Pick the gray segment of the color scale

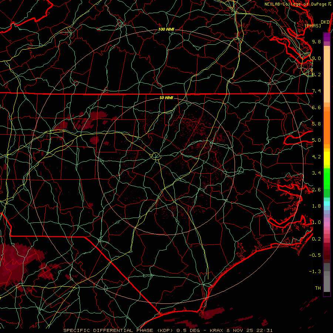[x=327, y=277]
